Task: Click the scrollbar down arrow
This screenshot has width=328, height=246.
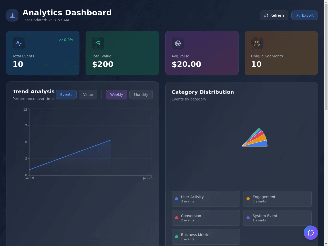Action: pos(326,244)
